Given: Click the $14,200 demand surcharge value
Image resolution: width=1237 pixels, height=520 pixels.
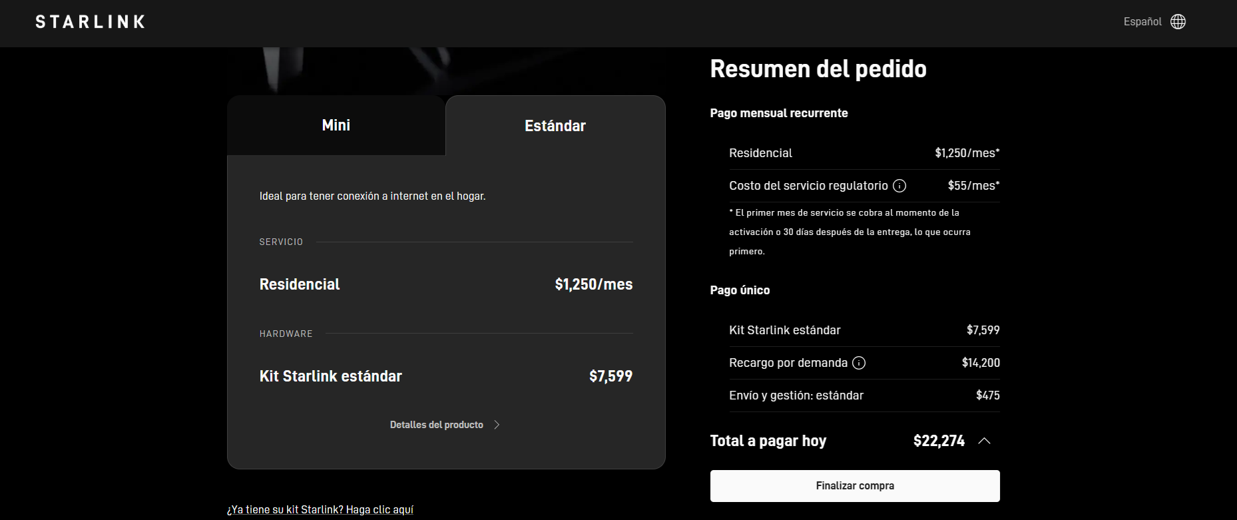Looking at the screenshot, I should pos(981,363).
